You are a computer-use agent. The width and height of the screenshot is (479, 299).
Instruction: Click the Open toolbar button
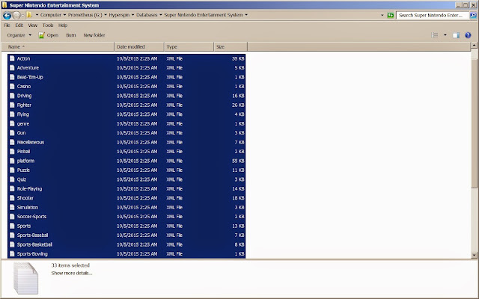pos(48,35)
